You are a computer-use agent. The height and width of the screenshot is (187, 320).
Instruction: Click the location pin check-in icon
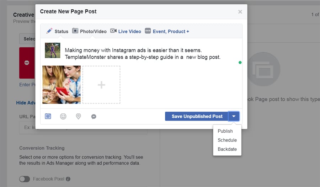pos(79,116)
